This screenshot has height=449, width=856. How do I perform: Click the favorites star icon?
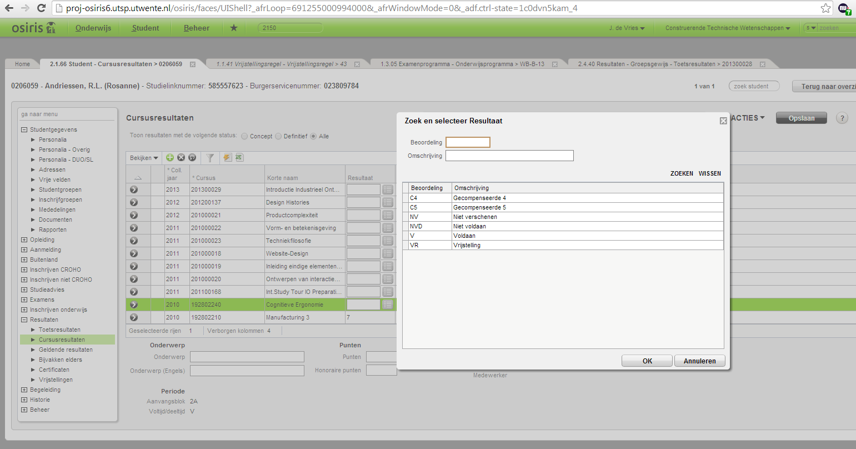pyautogui.click(x=234, y=28)
